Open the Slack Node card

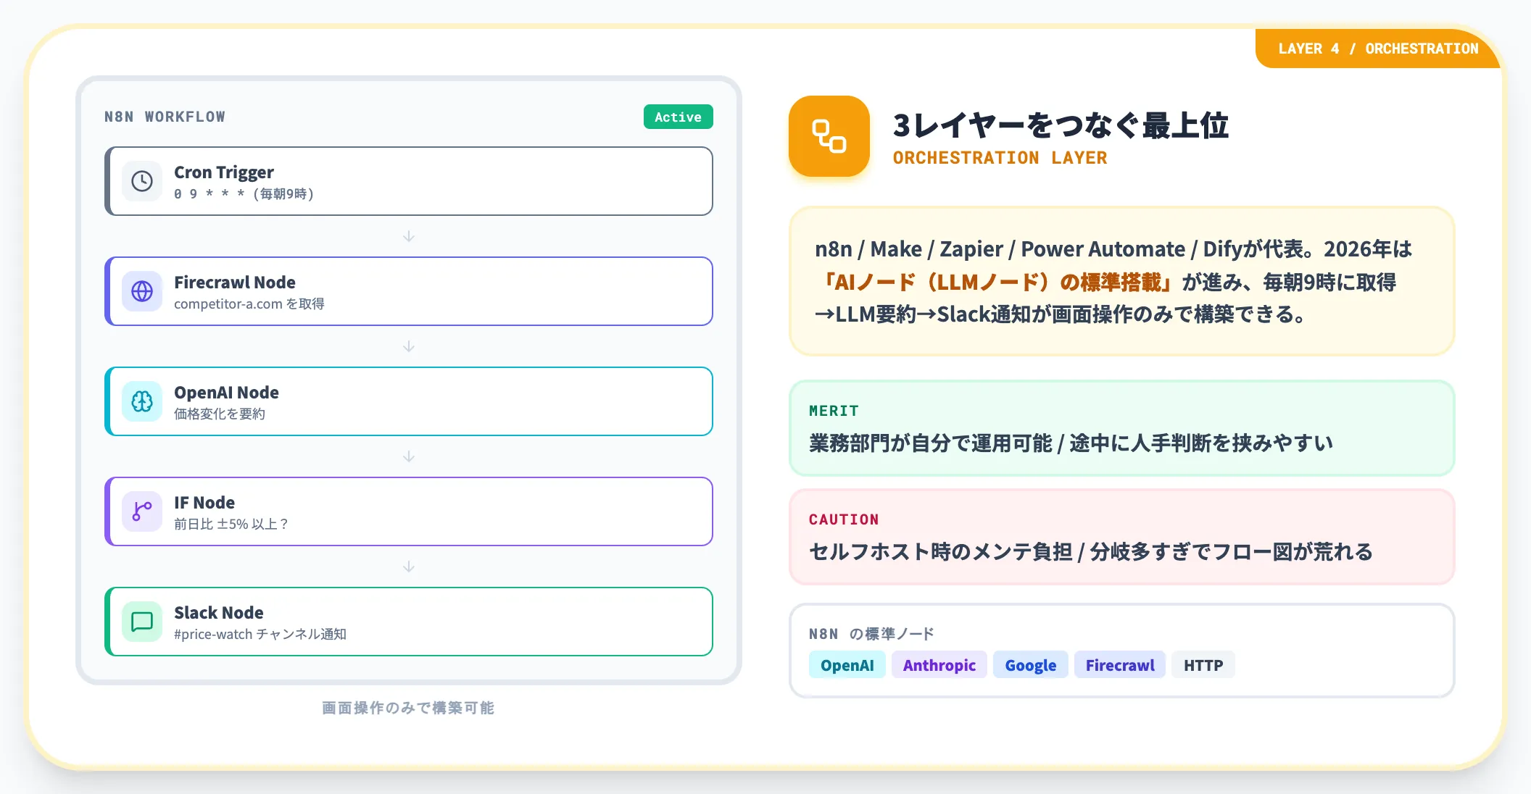(x=409, y=622)
